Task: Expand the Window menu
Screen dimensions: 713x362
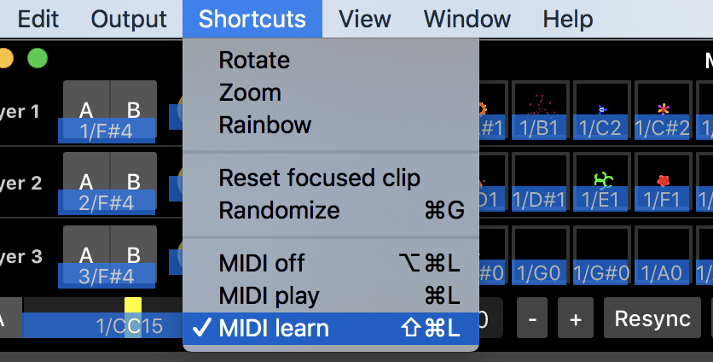Action: [x=467, y=19]
